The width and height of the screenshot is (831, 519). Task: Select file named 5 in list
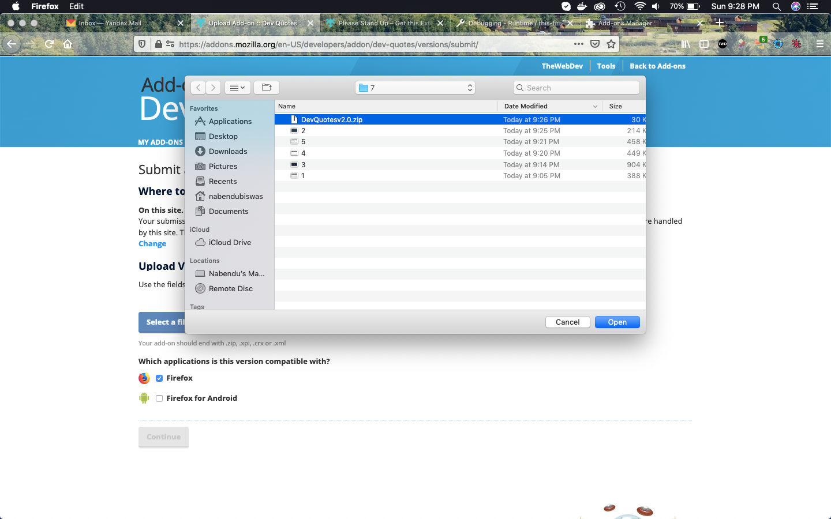(460, 142)
